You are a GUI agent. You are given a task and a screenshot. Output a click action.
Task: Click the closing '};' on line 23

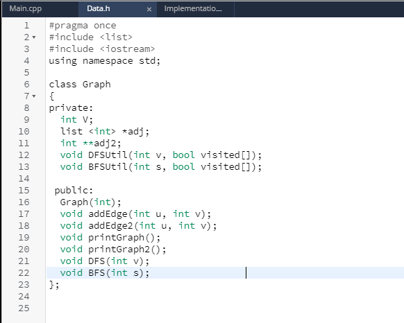54,285
